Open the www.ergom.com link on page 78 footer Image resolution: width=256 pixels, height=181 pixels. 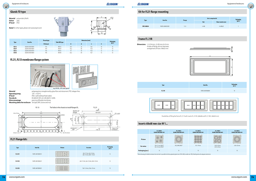pos(17,177)
